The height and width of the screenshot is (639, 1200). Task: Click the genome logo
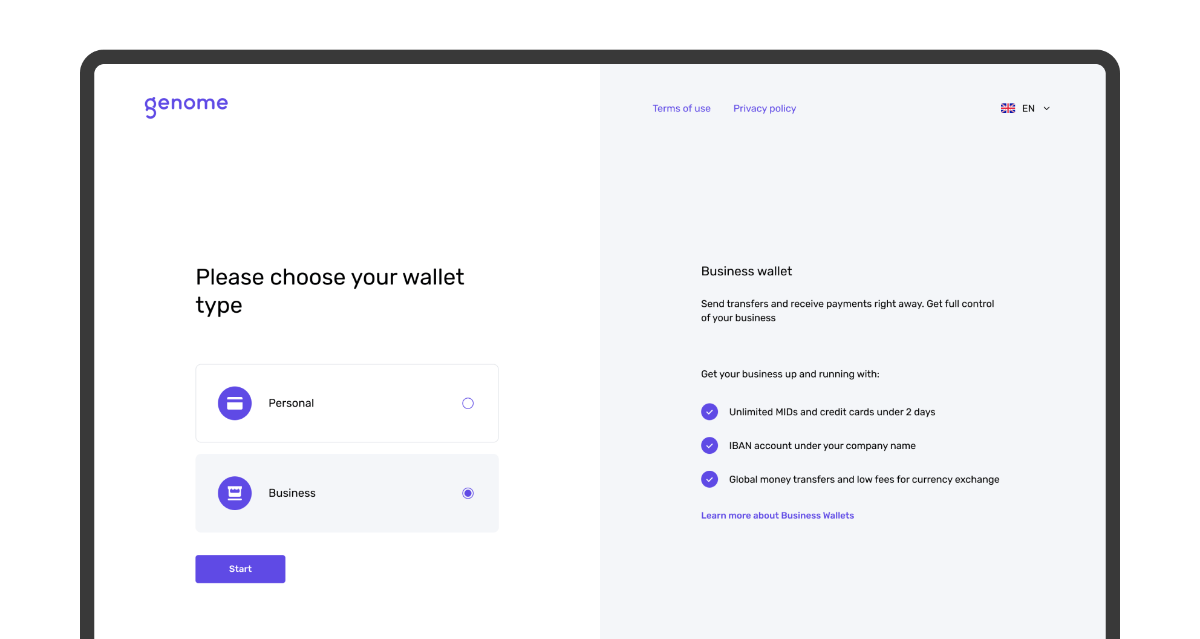coord(186,105)
